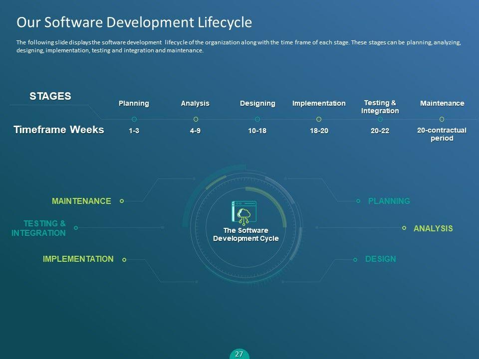Click the marker under Testing & Integration
Screen dimensions: 479x359
pos(380,119)
